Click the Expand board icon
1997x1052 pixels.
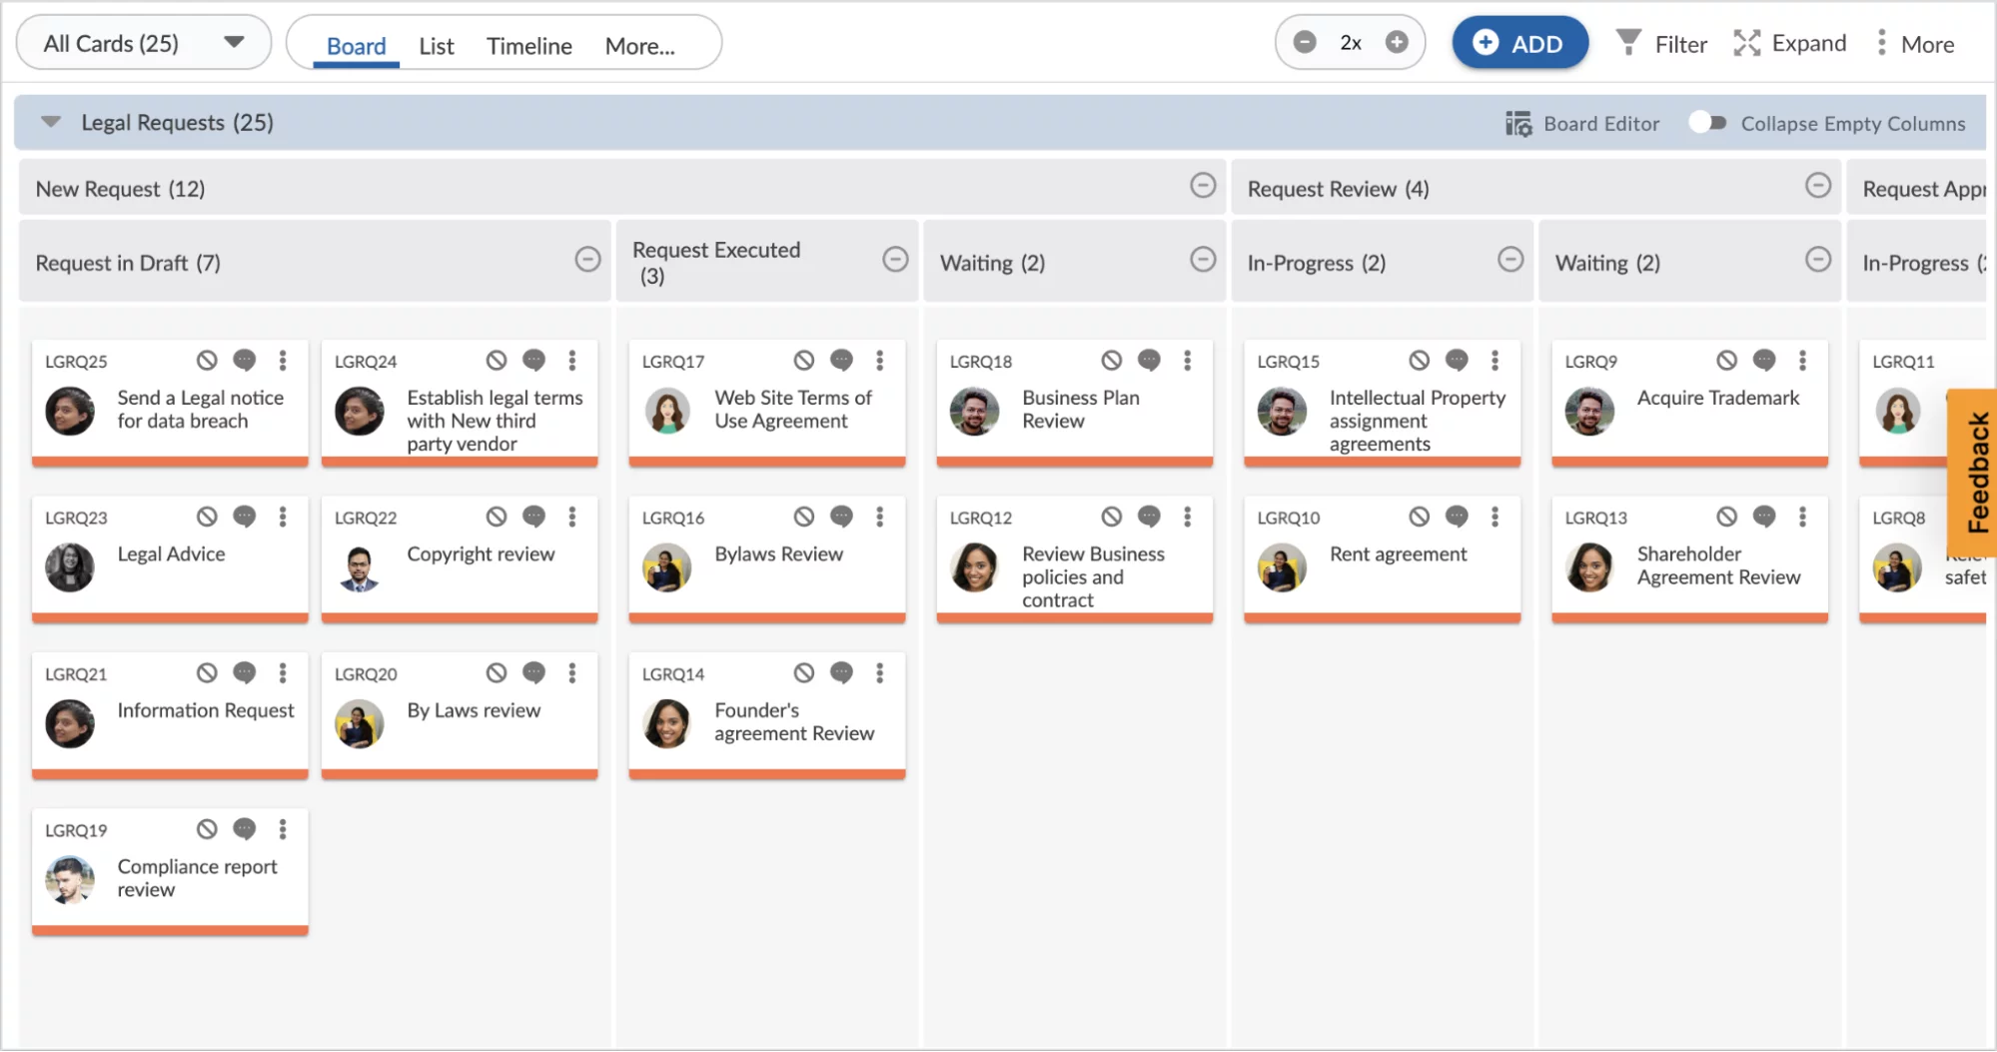[x=1746, y=43]
